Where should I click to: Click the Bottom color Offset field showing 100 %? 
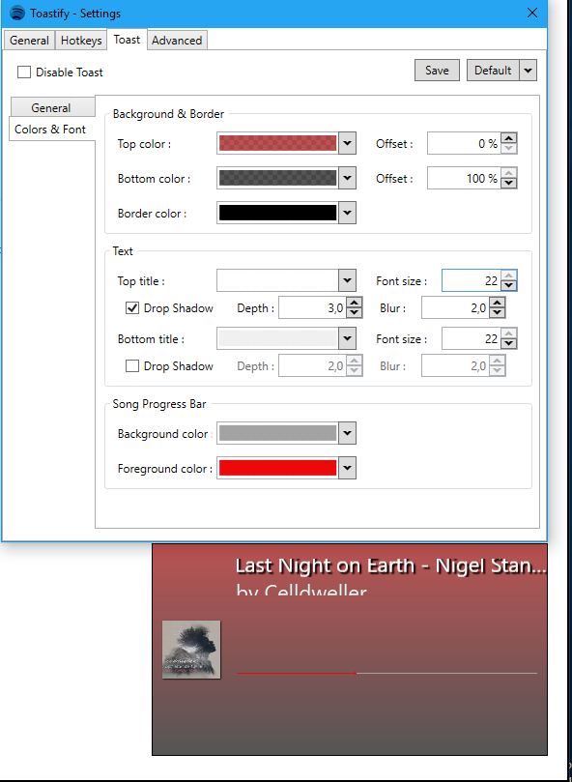point(464,179)
